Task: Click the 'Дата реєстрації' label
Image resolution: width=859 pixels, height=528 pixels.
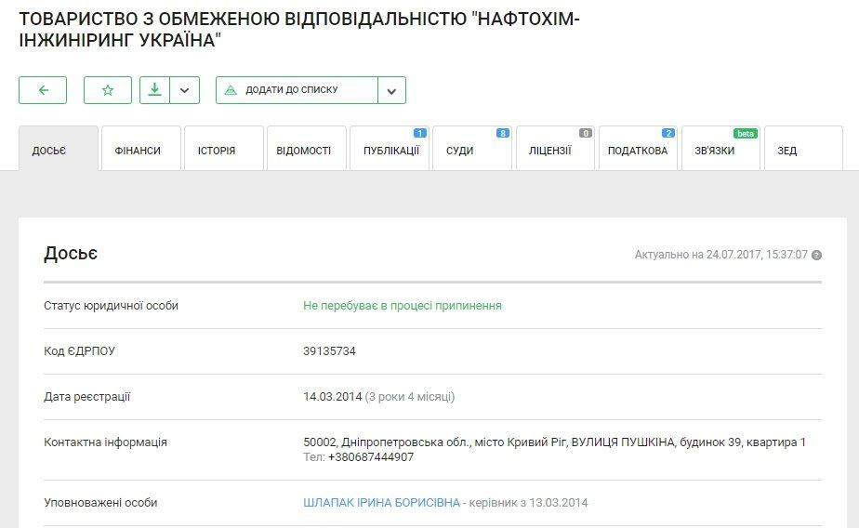Action: [87, 397]
